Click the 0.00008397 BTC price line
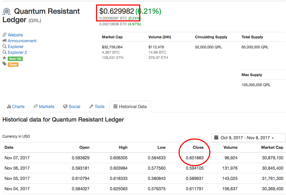The height and width of the screenshot is (195, 286). click(x=120, y=18)
